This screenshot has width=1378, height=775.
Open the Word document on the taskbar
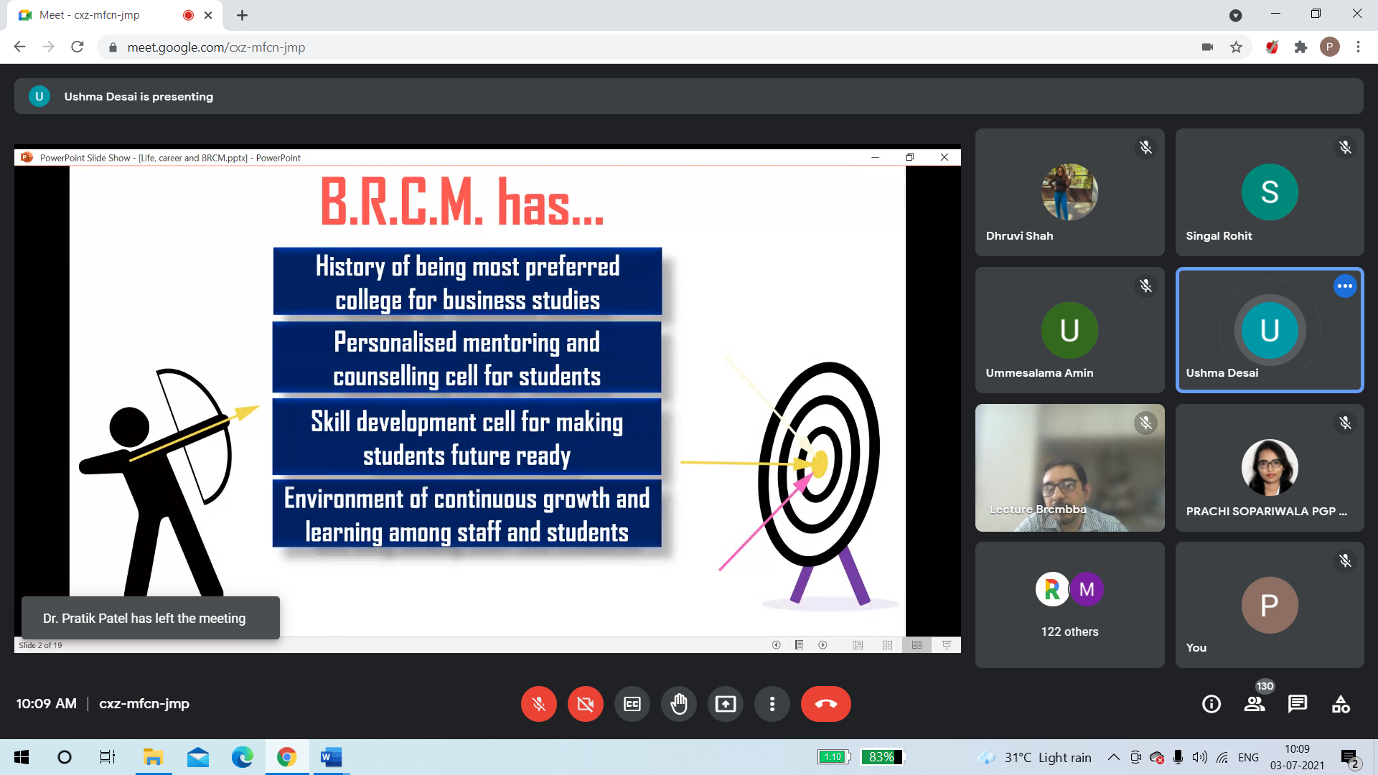(x=331, y=757)
